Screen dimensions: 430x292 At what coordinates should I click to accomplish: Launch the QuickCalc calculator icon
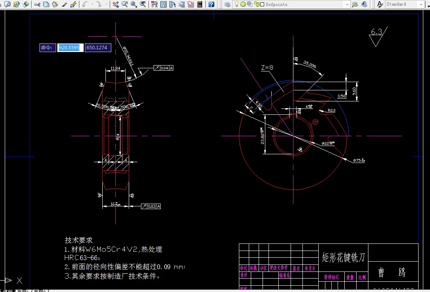[200, 4]
